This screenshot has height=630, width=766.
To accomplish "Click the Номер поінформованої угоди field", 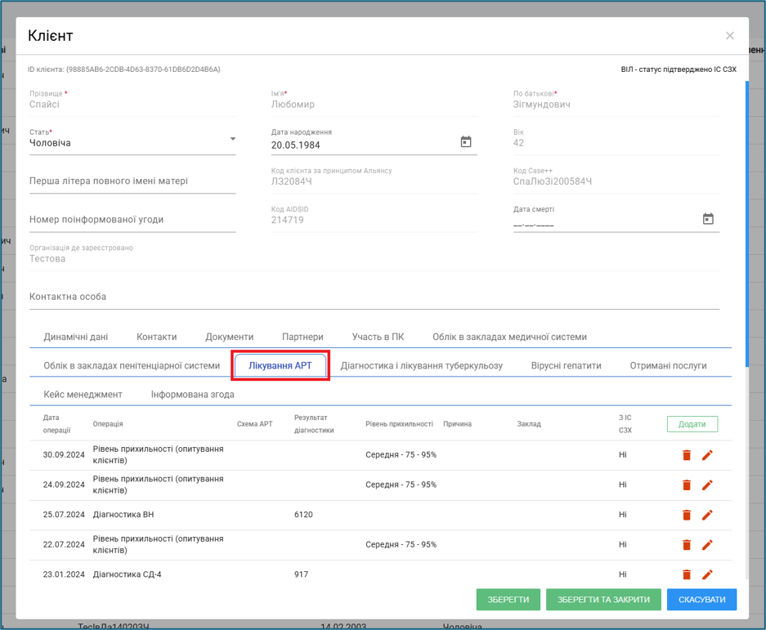I will [x=132, y=220].
